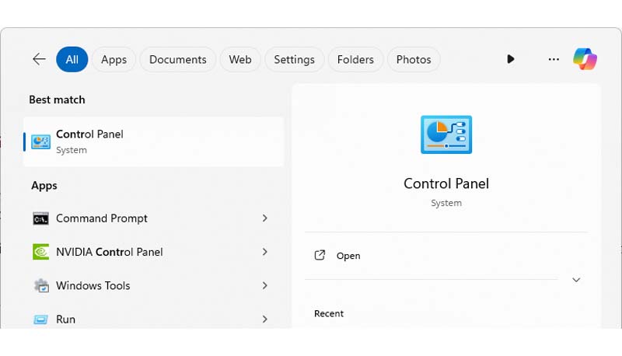Click the NVIDIA Control Panel icon
Viewport: 622px width, 356px height.
(41, 252)
